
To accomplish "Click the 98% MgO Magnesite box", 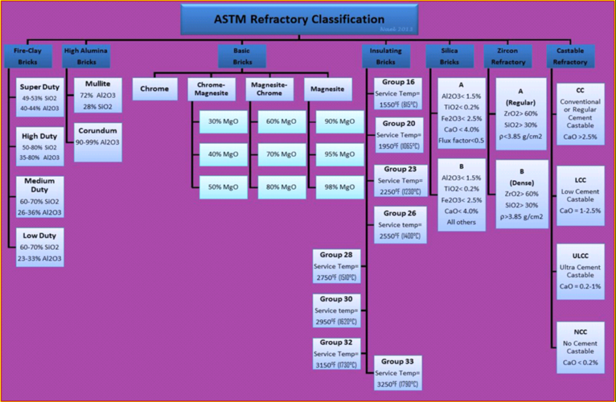I will coord(339,187).
